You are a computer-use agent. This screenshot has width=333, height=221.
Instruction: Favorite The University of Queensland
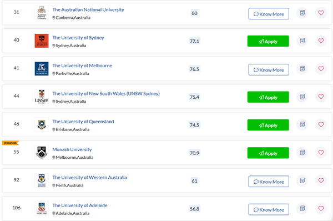click(321, 124)
